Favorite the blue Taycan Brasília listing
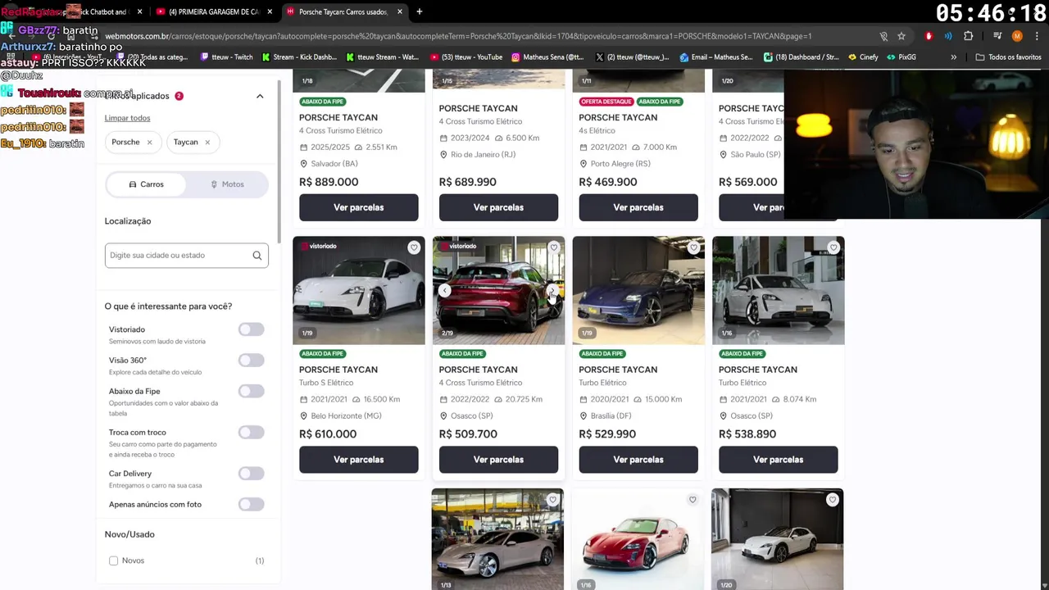1049x590 pixels. coord(693,247)
